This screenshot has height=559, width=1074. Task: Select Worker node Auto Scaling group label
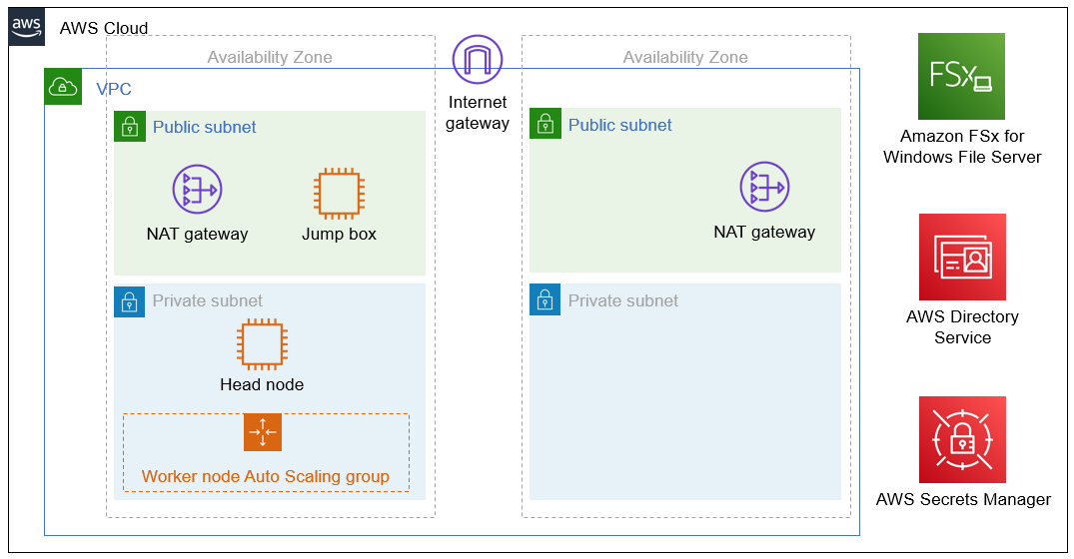(266, 476)
